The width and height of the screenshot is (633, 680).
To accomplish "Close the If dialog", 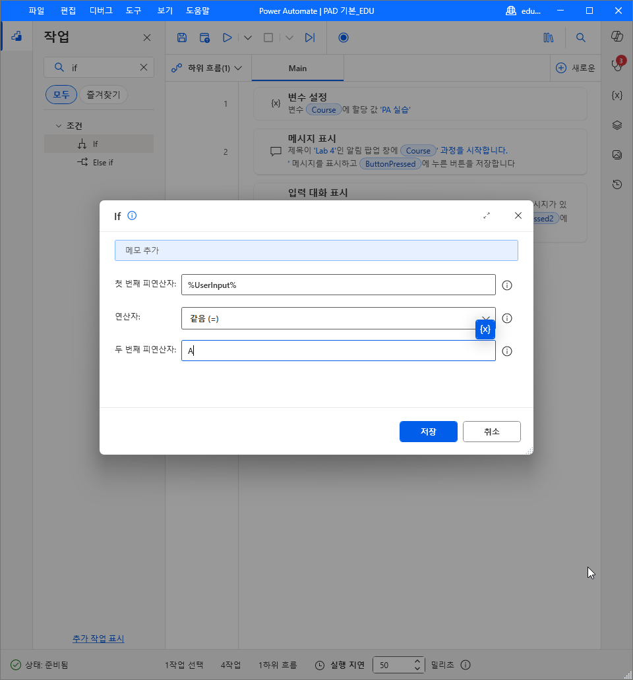I will tap(518, 215).
